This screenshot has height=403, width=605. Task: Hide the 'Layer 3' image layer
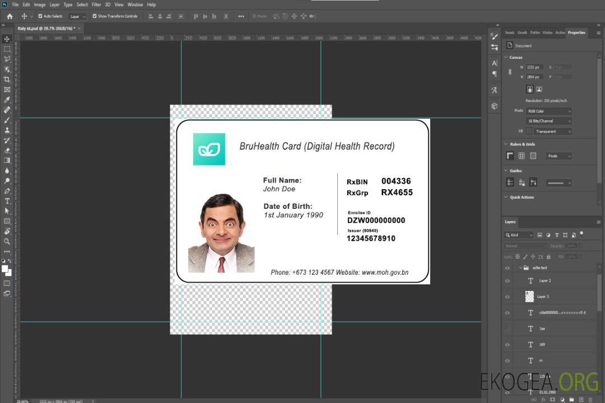(508, 297)
